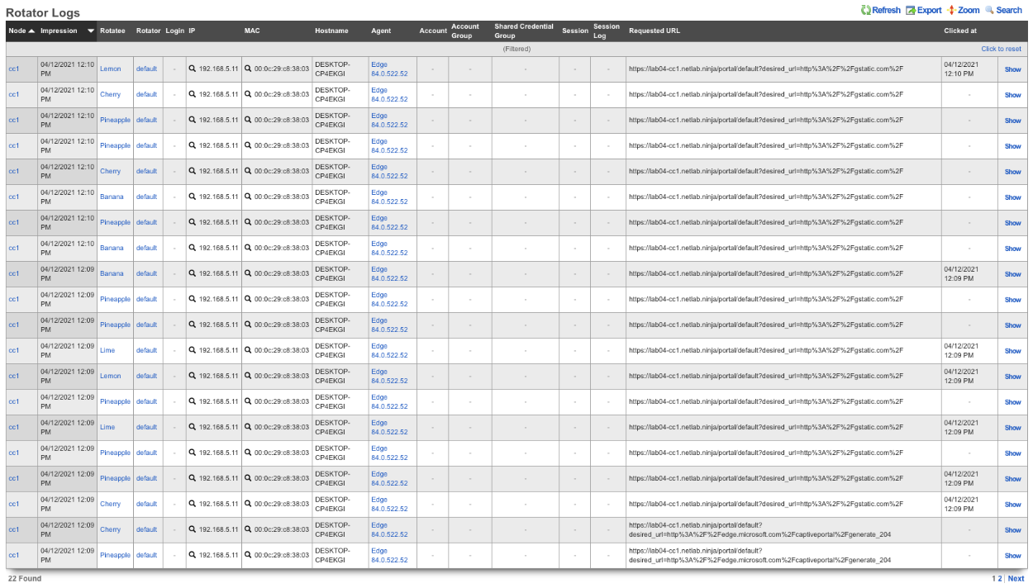Open the Lemon rotatee link in the 12:09 PM row

tap(110, 377)
